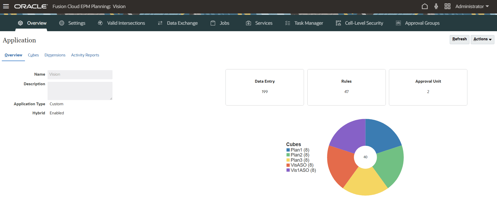Image resolution: width=497 pixels, height=203 pixels.
Task: Open the Jobs page
Action: (x=224, y=23)
